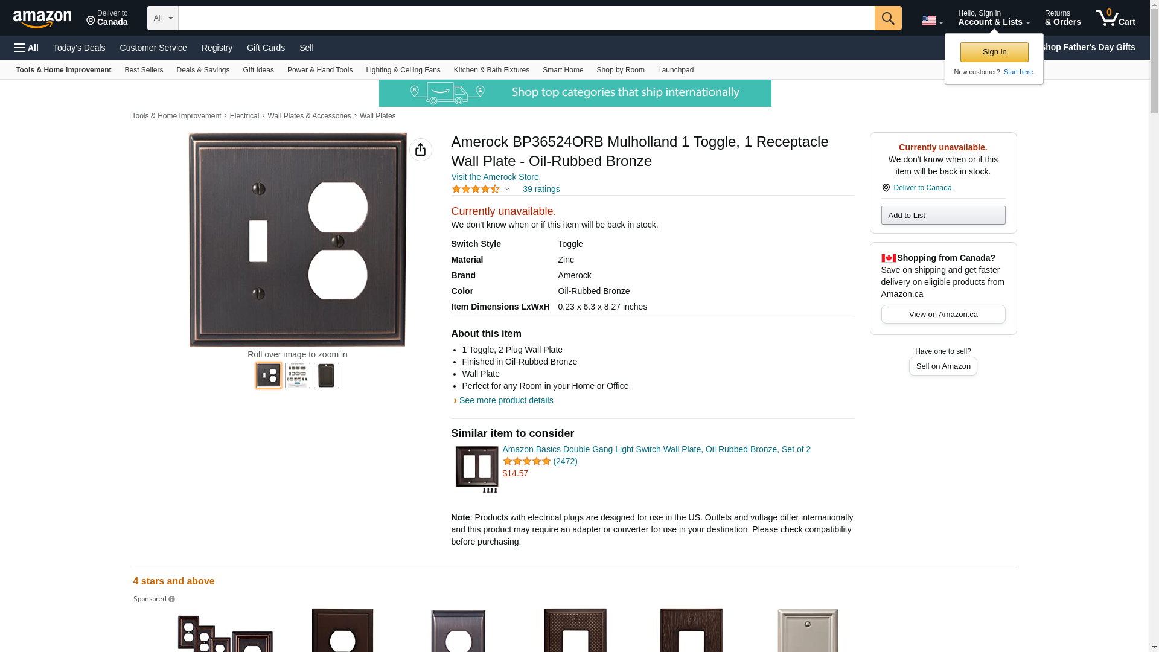Viewport: 1159px width, 652px height.
Task: Click the Sign in button
Action: click(x=994, y=52)
